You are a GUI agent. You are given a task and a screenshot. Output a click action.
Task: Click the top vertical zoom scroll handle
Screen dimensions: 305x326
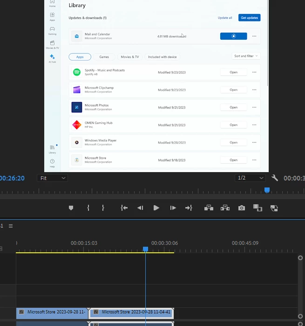click(300, 258)
